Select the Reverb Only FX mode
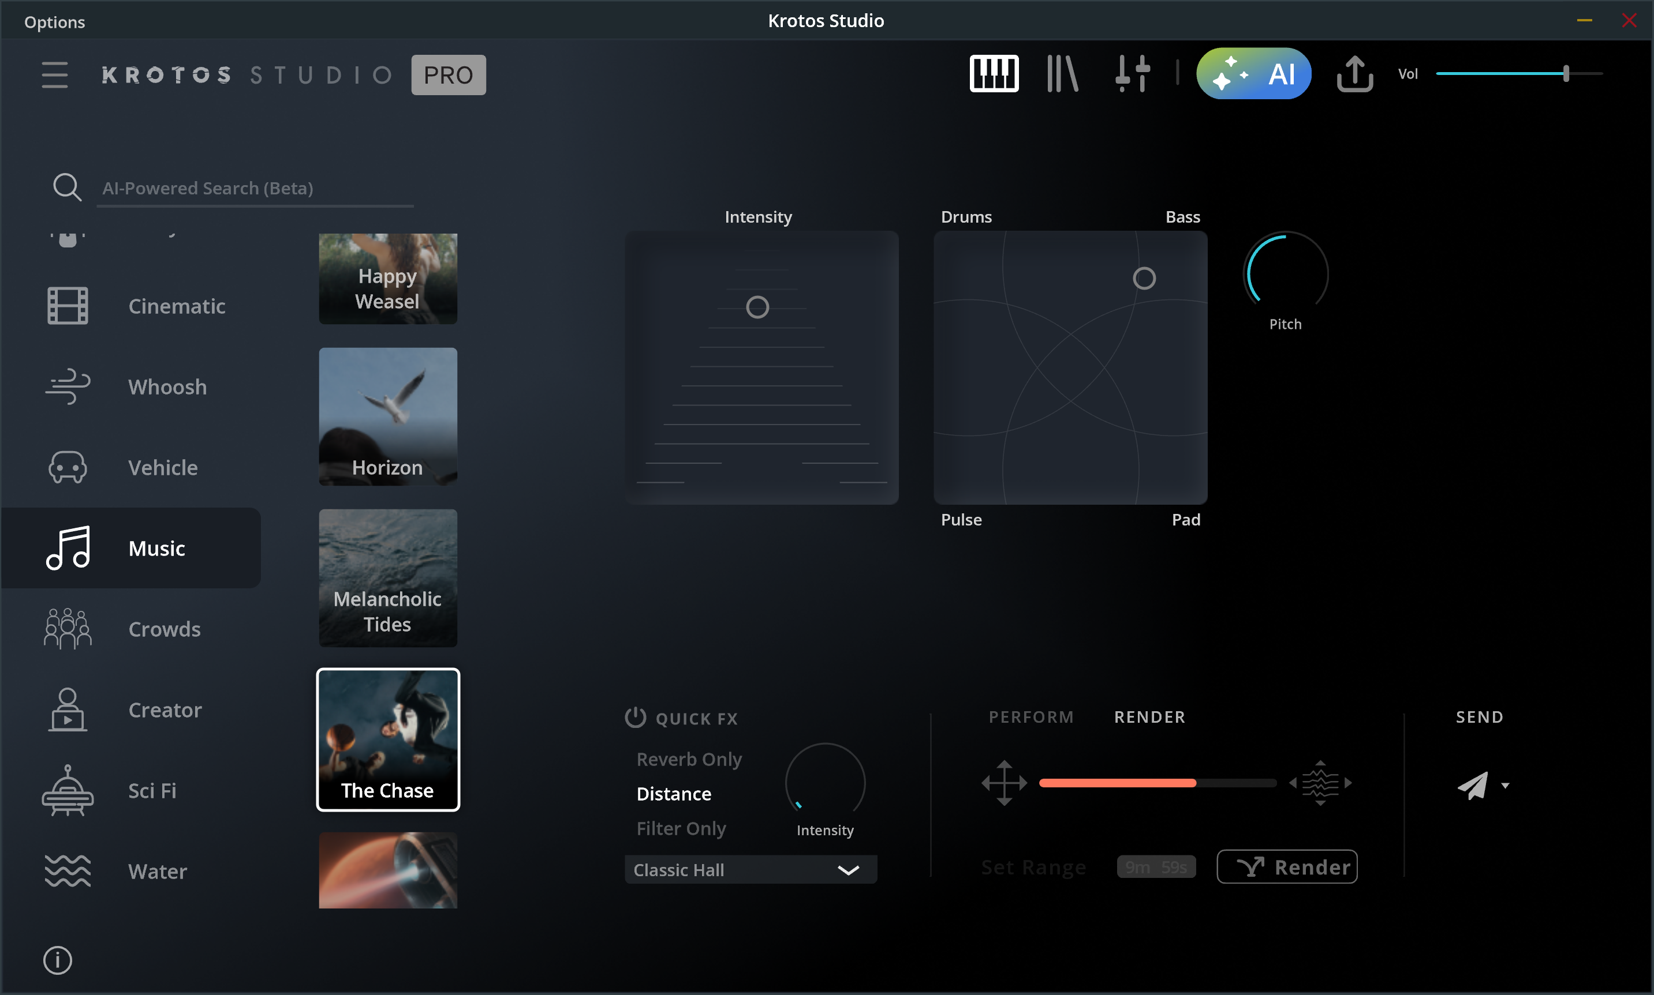 689,759
